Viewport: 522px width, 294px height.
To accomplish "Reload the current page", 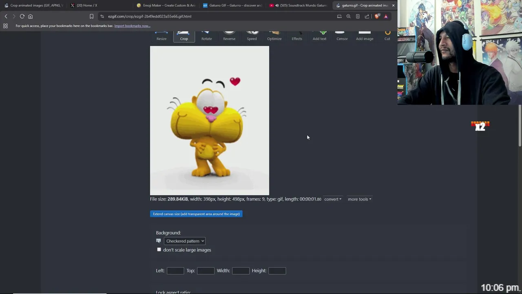I will tap(22, 16).
